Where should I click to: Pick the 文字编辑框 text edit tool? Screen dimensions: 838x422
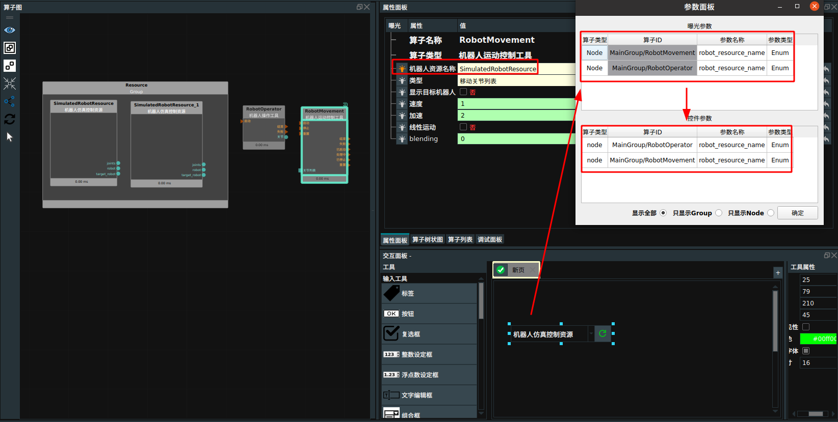[x=429, y=395]
